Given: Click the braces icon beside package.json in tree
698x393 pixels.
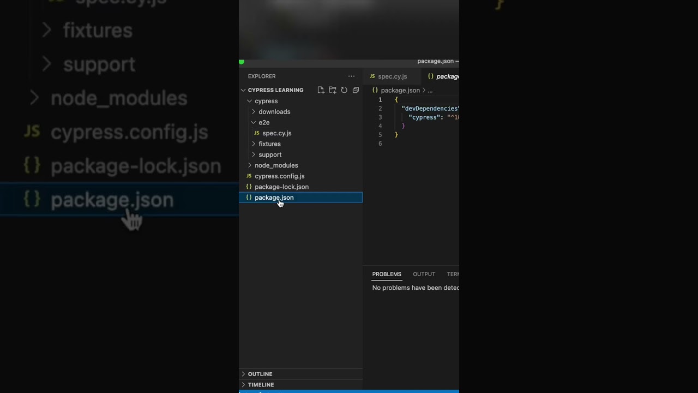Looking at the screenshot, I should (249, 198).
